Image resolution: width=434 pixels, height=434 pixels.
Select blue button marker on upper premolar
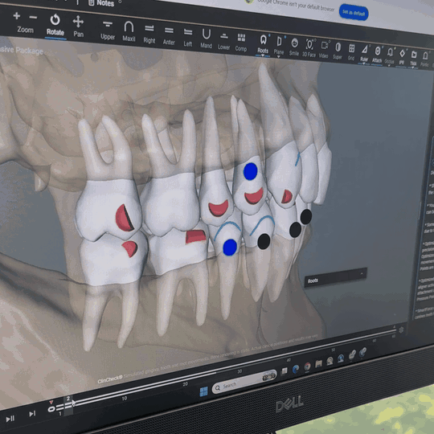pos(251,171)
